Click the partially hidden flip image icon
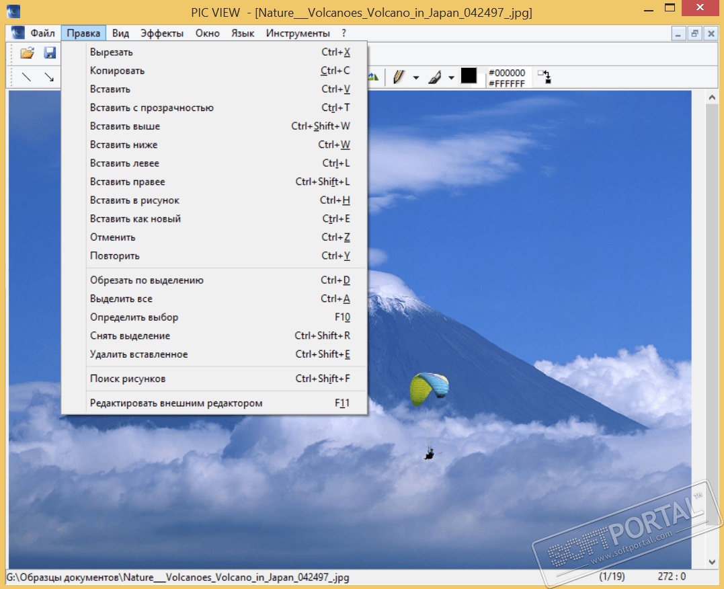 coord(374,77)
